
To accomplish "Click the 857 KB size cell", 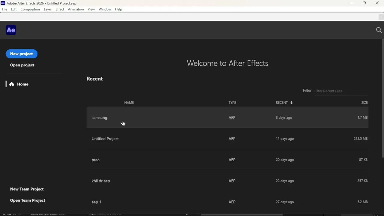I will 362,181.
